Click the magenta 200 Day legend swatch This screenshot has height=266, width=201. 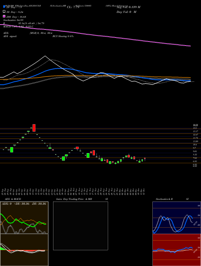point(4,17)
